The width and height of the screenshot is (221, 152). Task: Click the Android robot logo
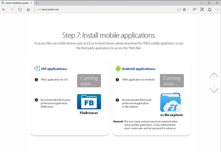pyautogui.click(x=118, y=69)
